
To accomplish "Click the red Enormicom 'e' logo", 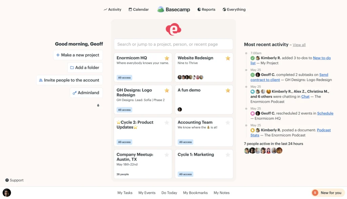I will (x=173, y=29).
